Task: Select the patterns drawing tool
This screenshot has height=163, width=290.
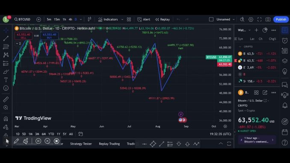Action: (6, 55)
